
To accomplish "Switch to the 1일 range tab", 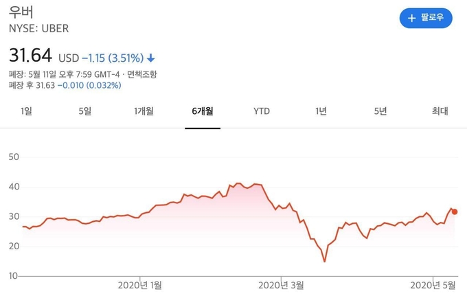I will [x=26, y=111].
